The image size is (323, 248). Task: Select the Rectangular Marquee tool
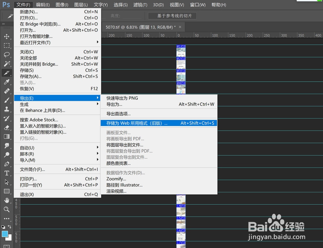(x=7, y=46)
